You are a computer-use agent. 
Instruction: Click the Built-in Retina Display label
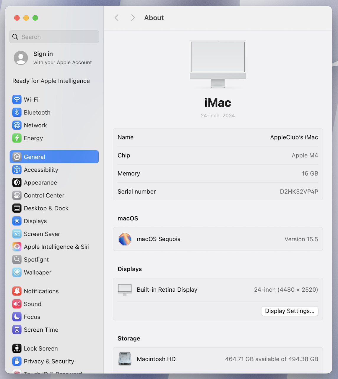click(167, 290)
